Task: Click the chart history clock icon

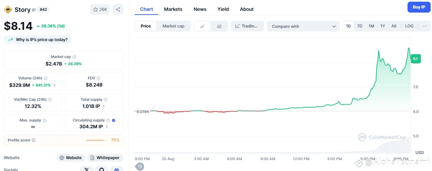Action: tap(140, 166)
